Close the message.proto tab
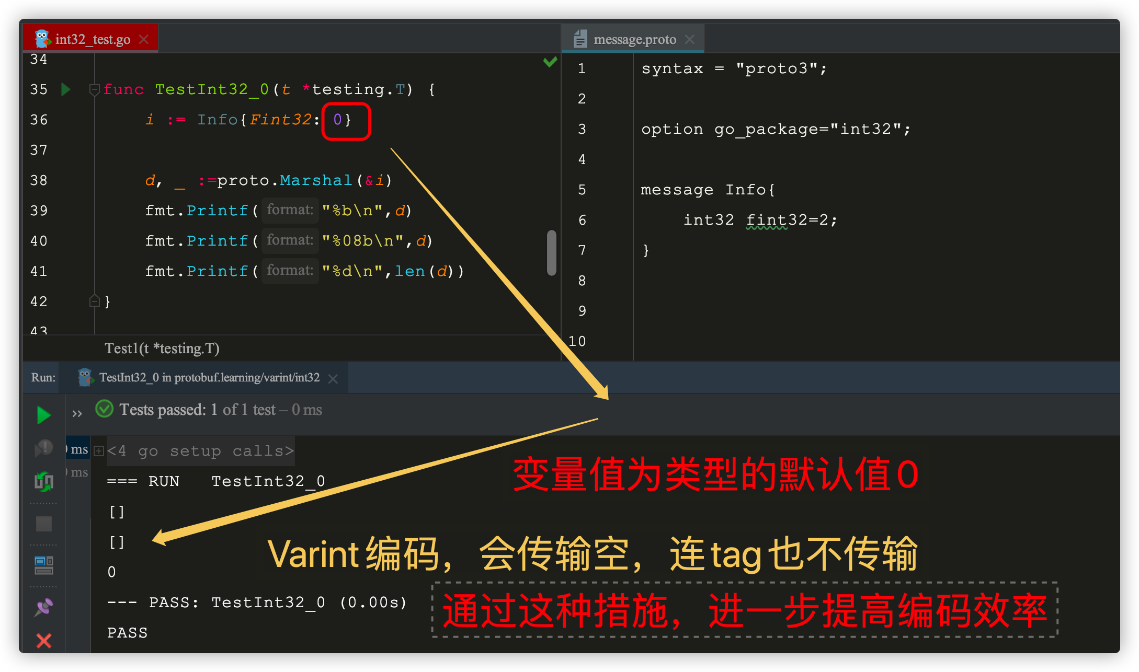This screenshot has height=672, width=1139. (x=690, y=40)
